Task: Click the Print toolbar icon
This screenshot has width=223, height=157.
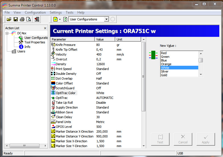Action: tap(22, 19)
